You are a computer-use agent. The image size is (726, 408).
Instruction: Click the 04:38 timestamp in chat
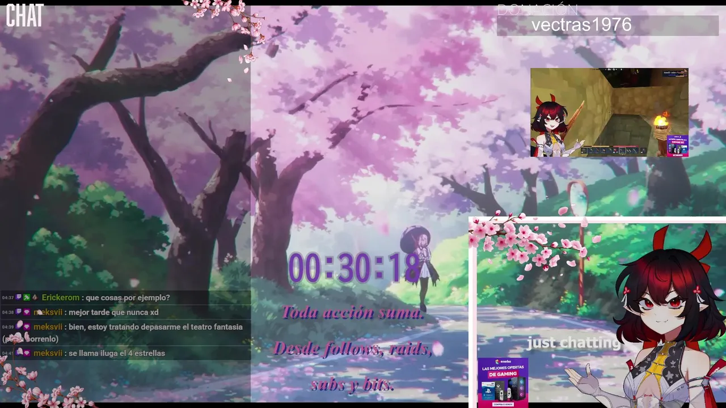[x=8, y=312]
